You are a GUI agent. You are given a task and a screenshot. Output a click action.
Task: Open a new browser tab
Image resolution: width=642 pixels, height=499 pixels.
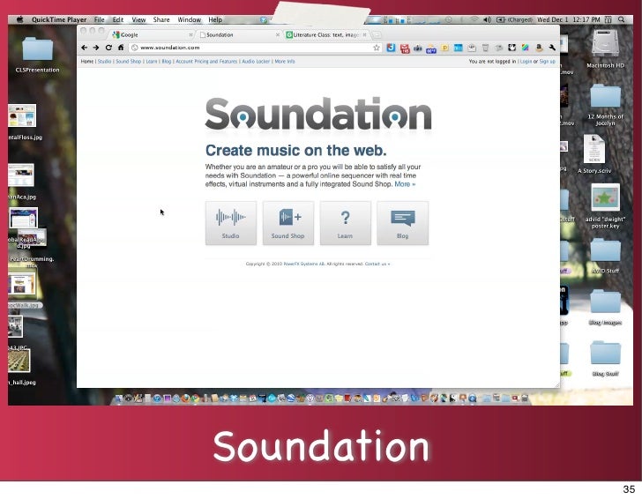(x=377, y=35)
